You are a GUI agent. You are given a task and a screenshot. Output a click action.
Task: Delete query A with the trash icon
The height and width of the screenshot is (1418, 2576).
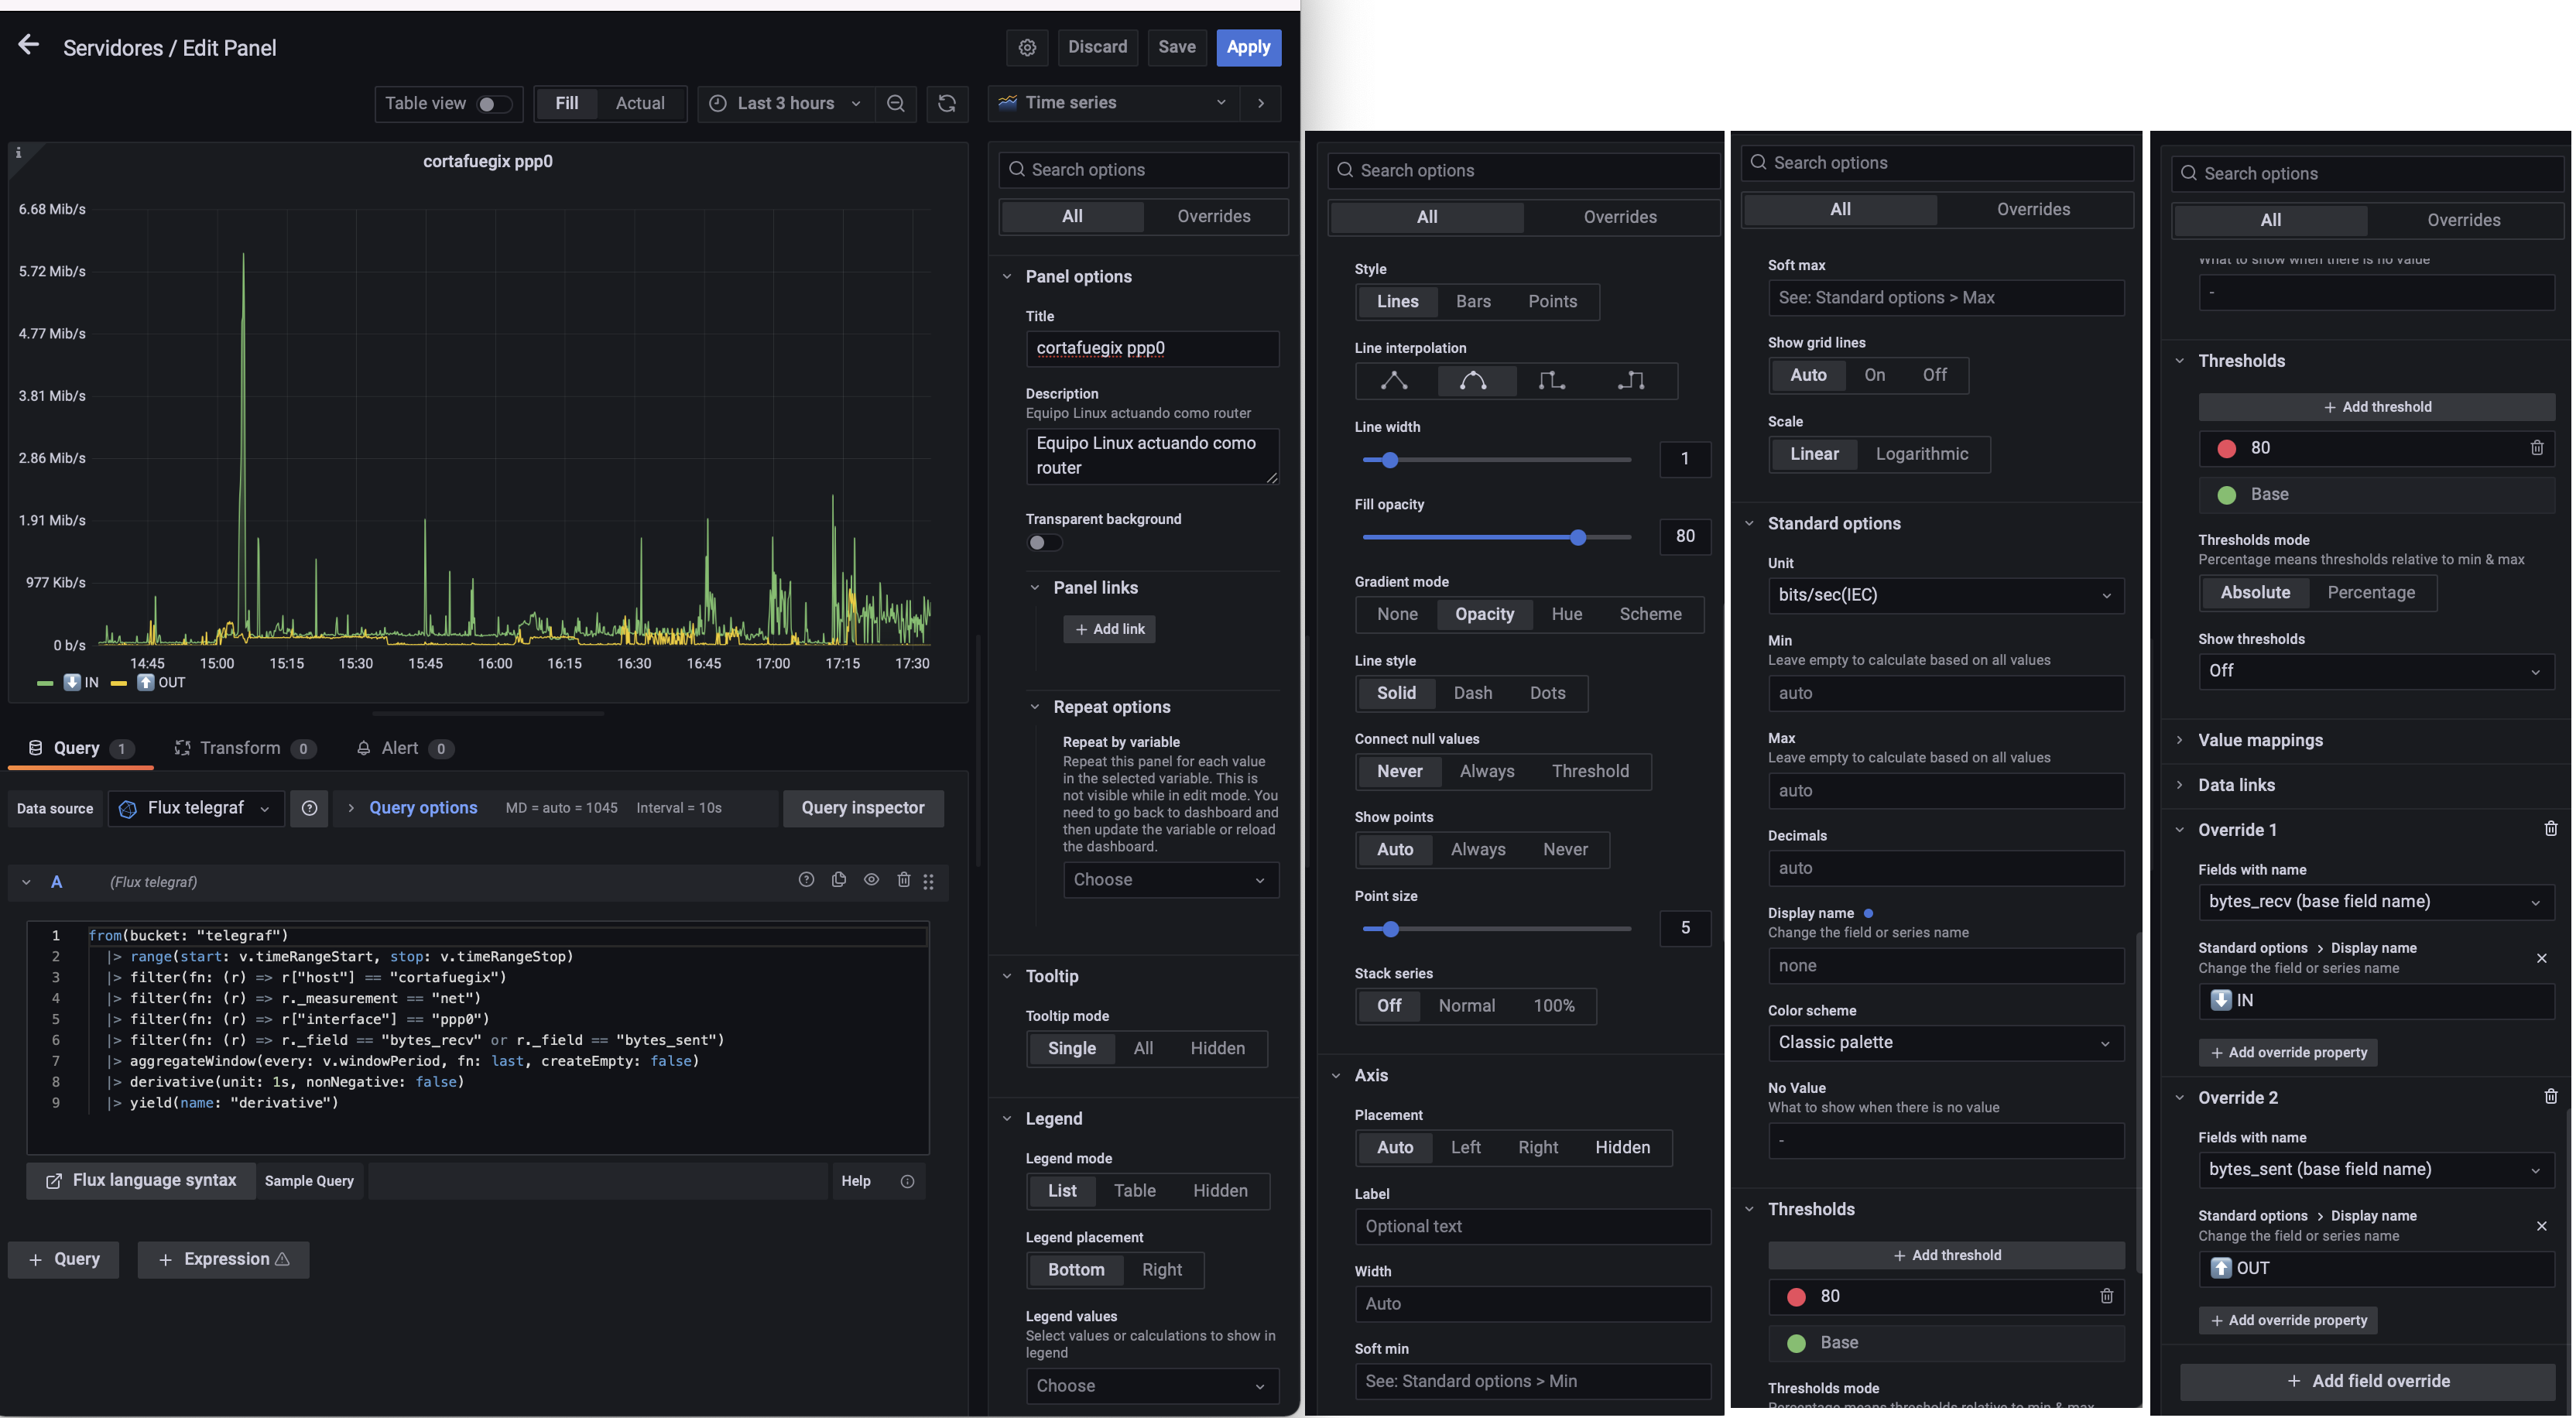[904, 880]
